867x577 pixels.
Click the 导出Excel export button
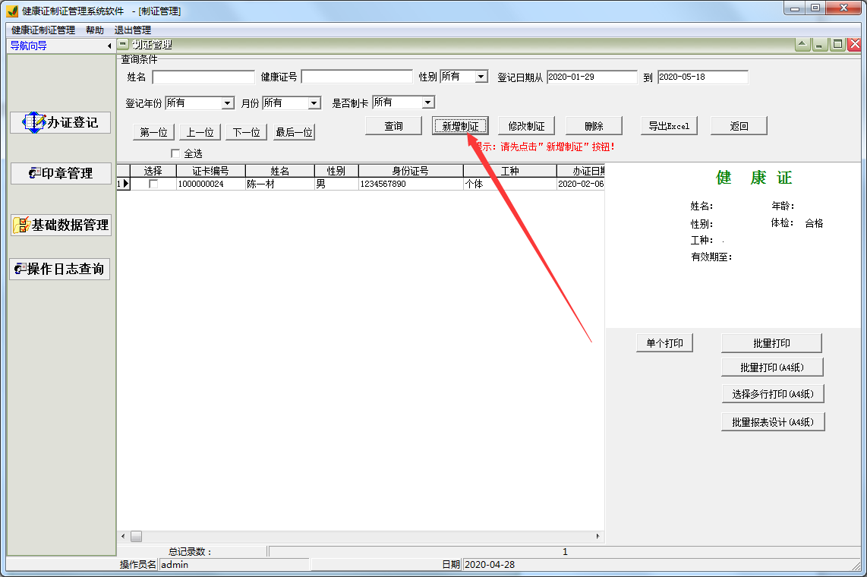pyautogui.click(x=668, y=125)
